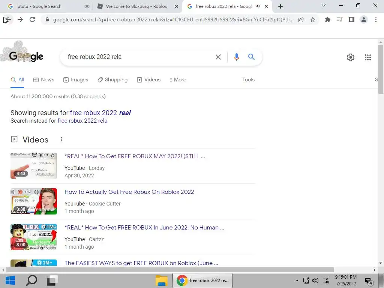Search instead for free robux 2022 rela
The height and width of the screenshot is (288, 384).
click(82, 121)
